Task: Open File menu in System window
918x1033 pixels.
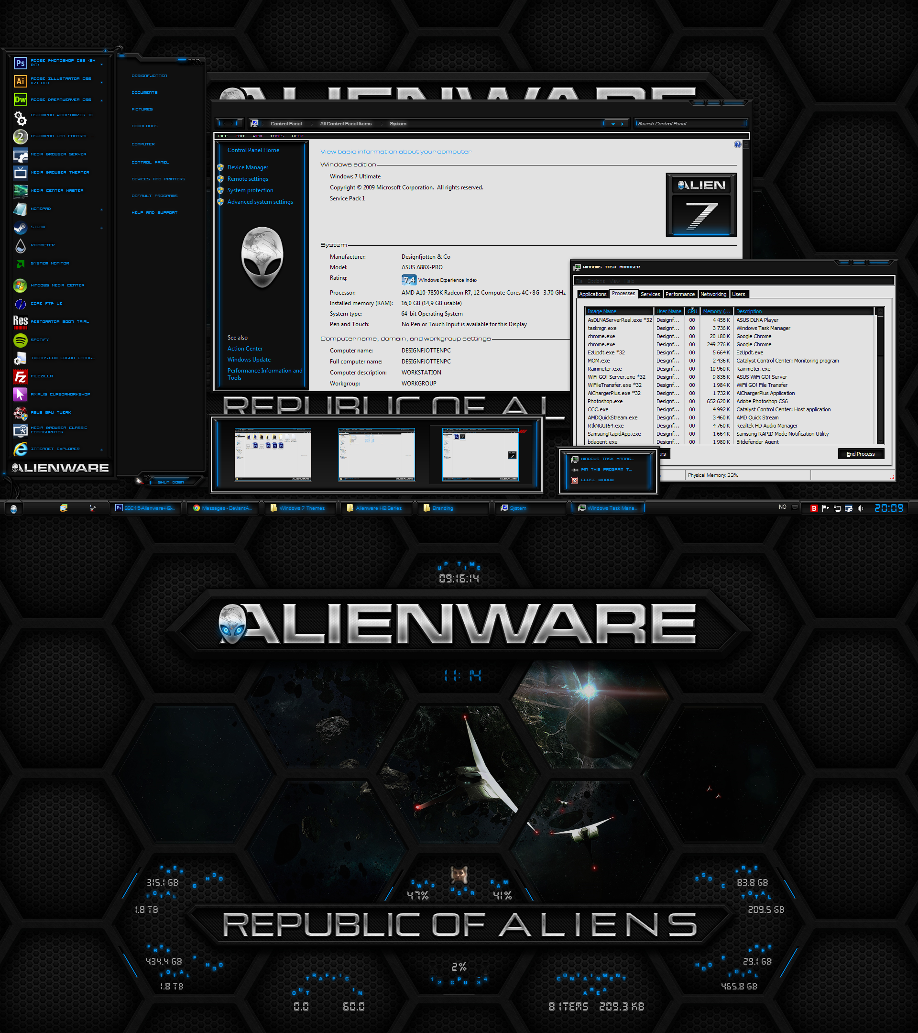Action: tap(223, 136)
